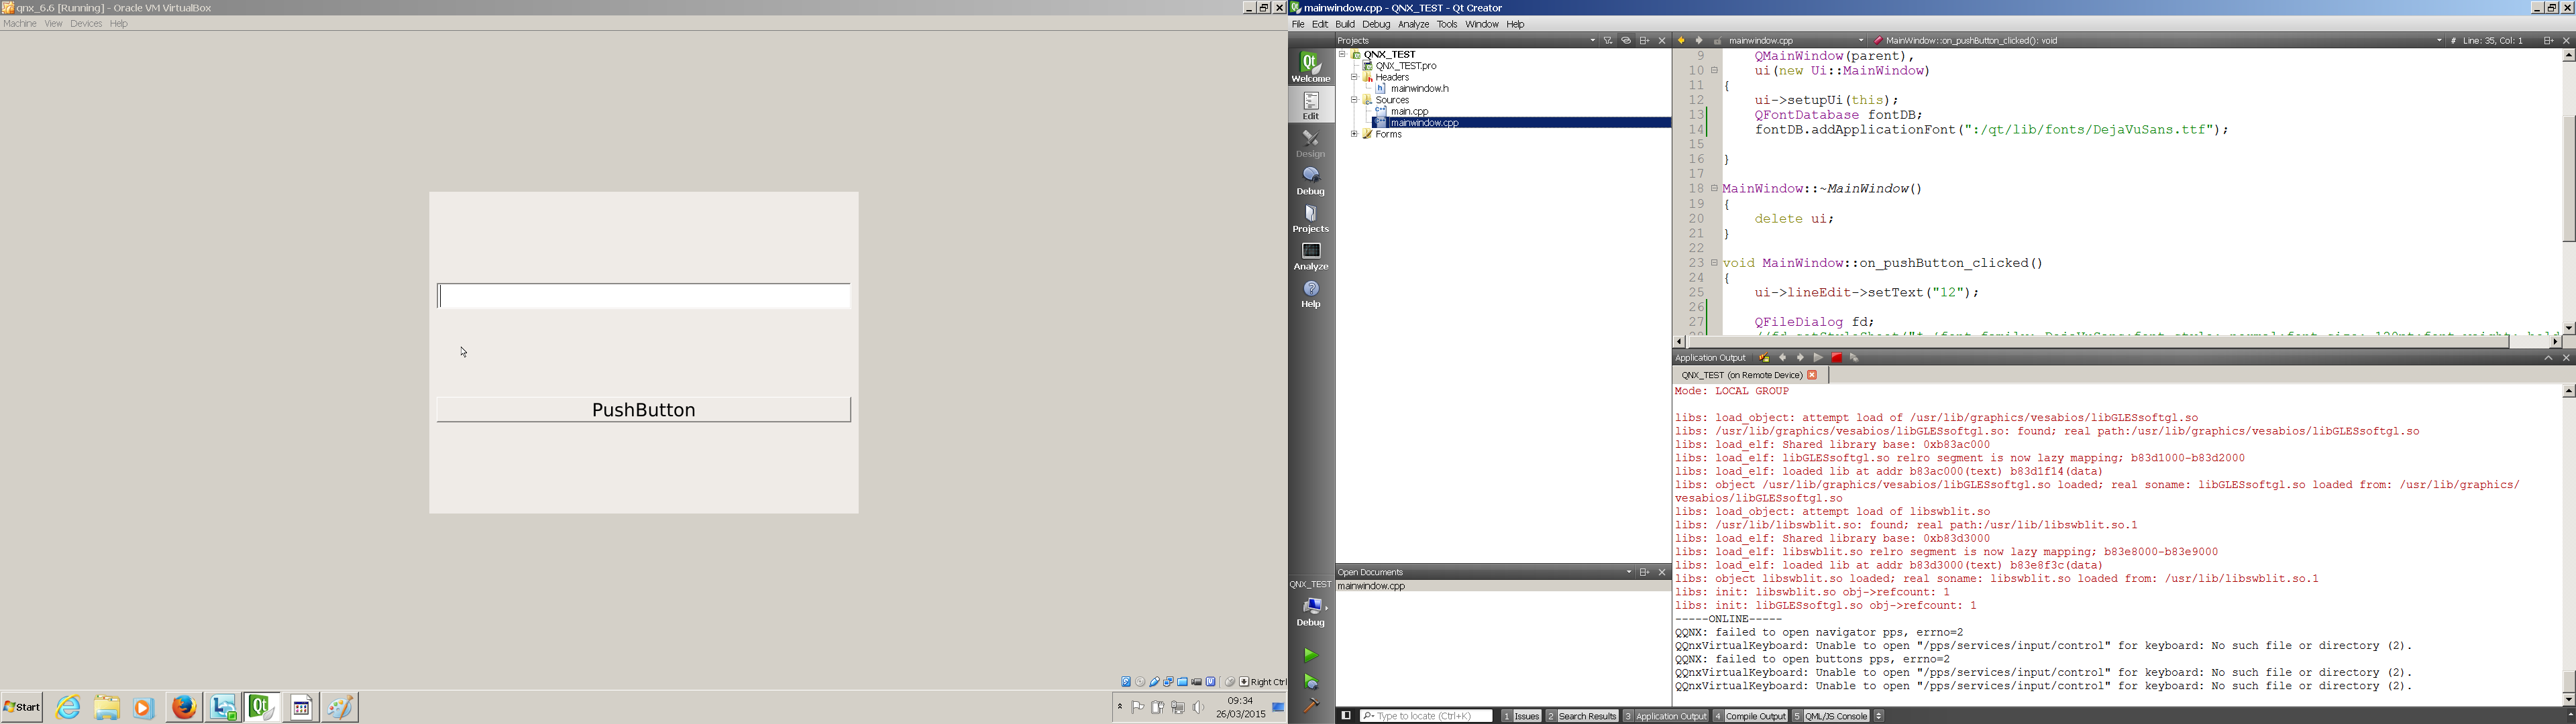This screenshot has height=724, width=2576.
Task: Open the Analyze mode
Action: pos(1310,257)
